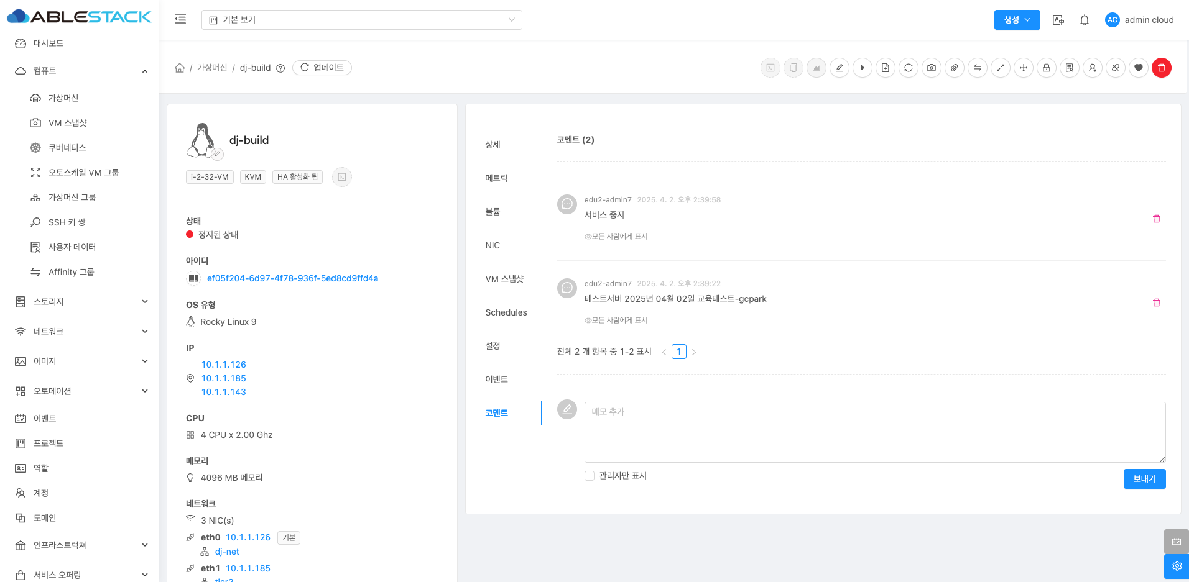Viewport: 1189px width, 582px height.
Task: Click the paperclip attach ISO icon
Action: (954, 68)
